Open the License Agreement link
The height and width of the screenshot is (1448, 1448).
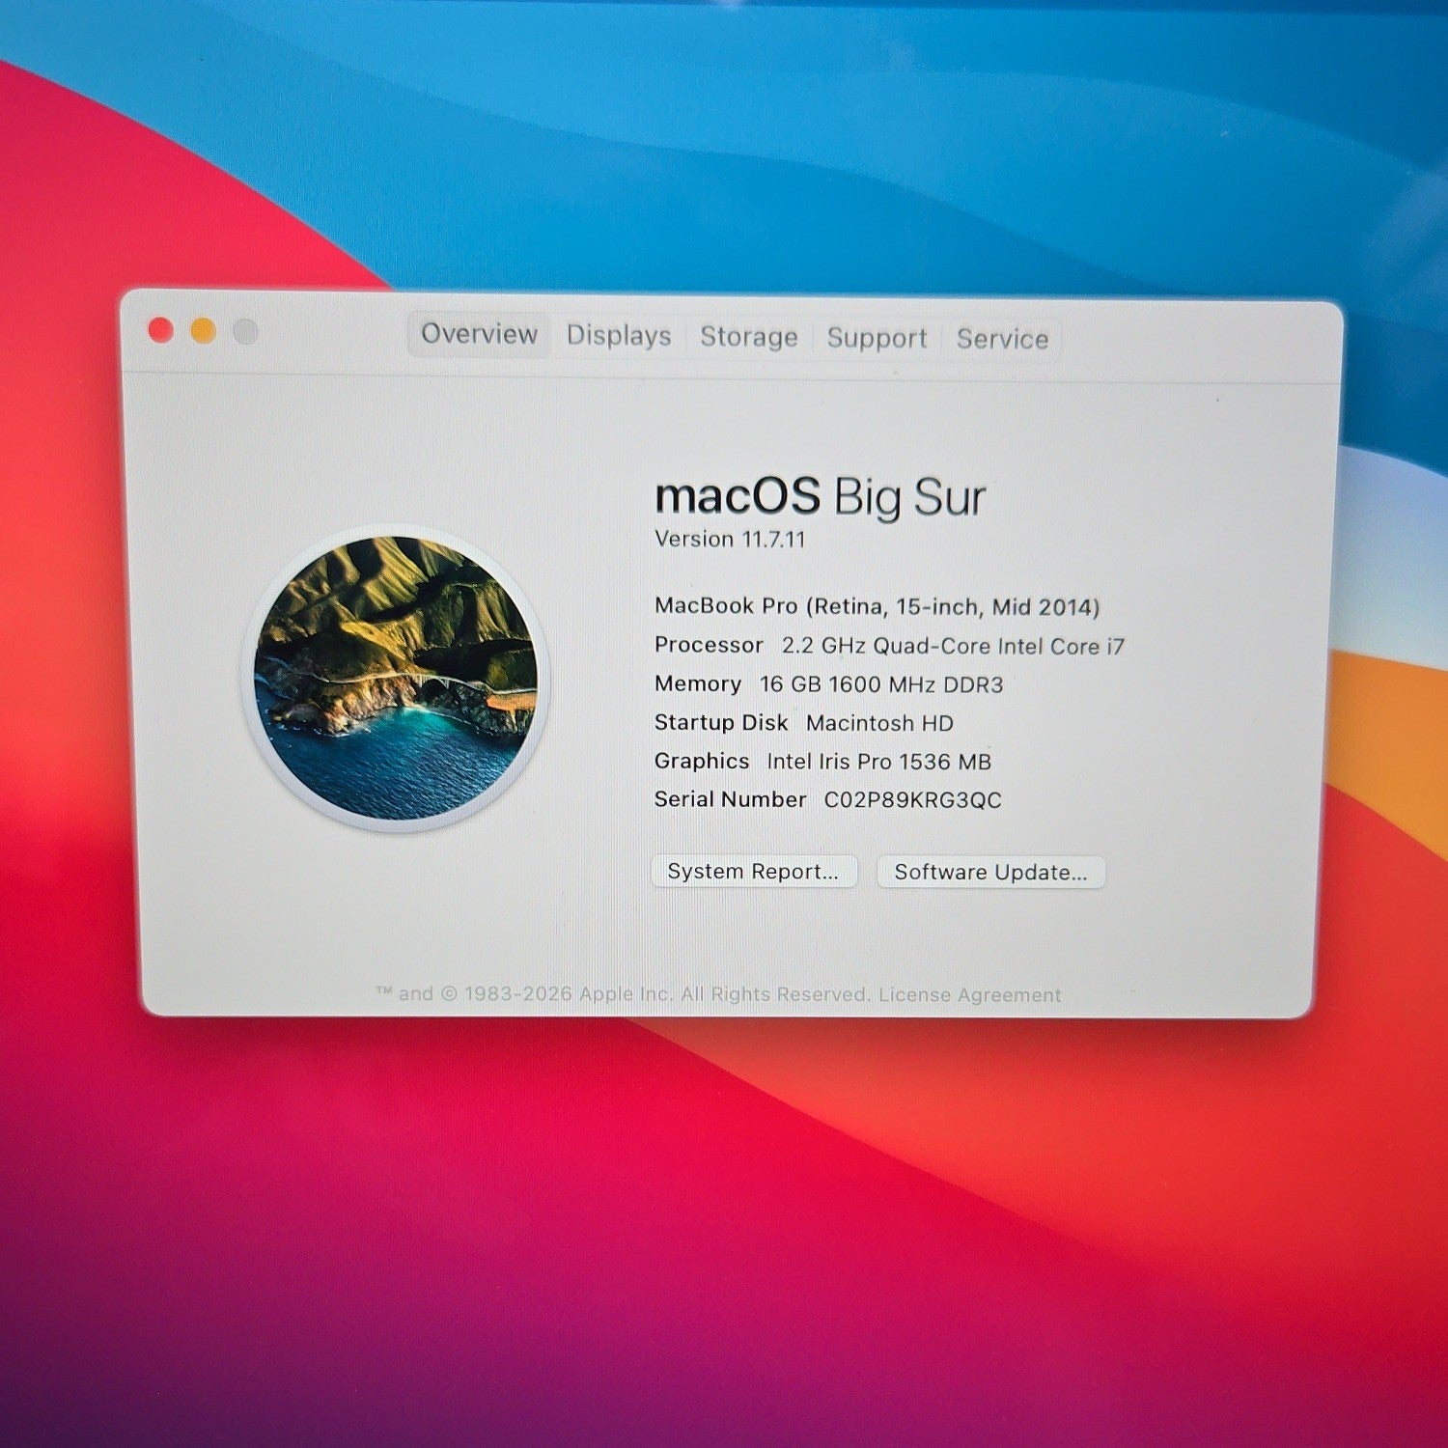pyautogui.click(x=969, y=994)
